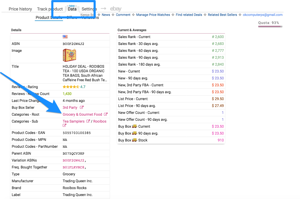Open Grocery & Gourmet Food category
The image size is (300, 199).
(82, 114)
